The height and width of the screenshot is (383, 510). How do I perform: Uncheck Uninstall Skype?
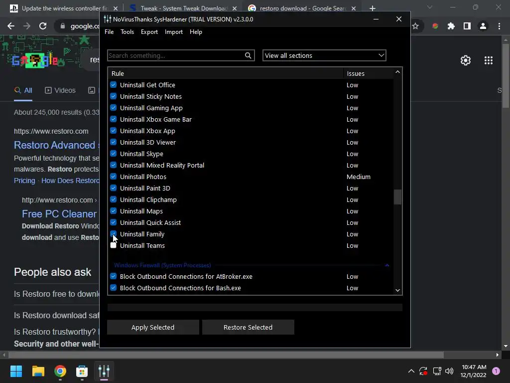pos(113,154)
